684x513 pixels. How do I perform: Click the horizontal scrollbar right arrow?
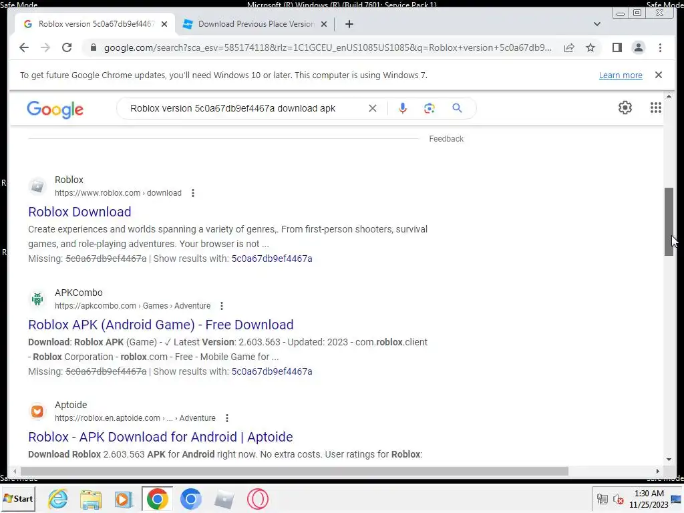[x=658, y=471]
